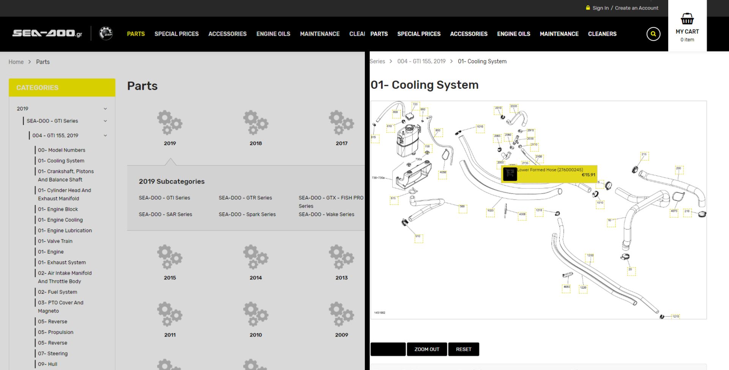This screenshot has width=729, height=370.
Task: Add Lower Formed Hose to cart icon
Action: [x=510, y=174]
